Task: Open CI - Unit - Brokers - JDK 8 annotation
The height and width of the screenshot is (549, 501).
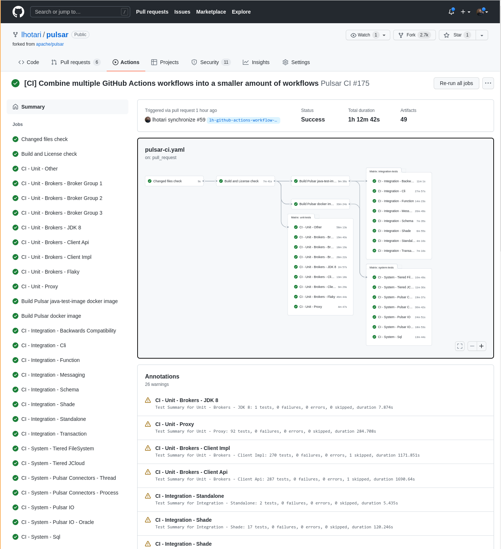Action: pyautogui.click(x=187, y=400)
